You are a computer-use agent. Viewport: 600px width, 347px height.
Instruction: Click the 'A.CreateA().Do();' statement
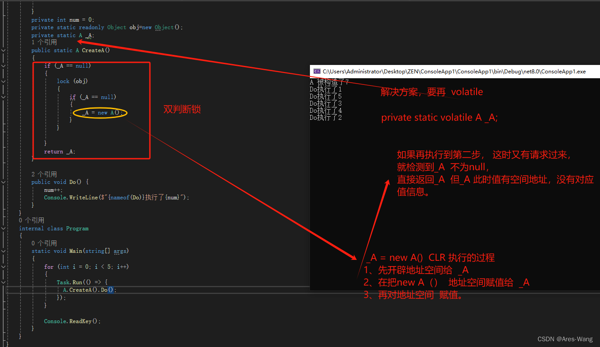click(90, 290)
